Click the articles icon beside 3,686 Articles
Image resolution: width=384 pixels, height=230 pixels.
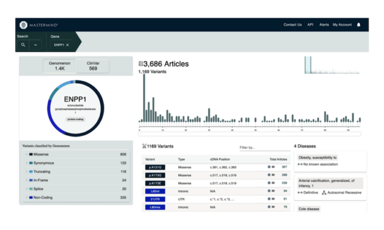[141, 64]
